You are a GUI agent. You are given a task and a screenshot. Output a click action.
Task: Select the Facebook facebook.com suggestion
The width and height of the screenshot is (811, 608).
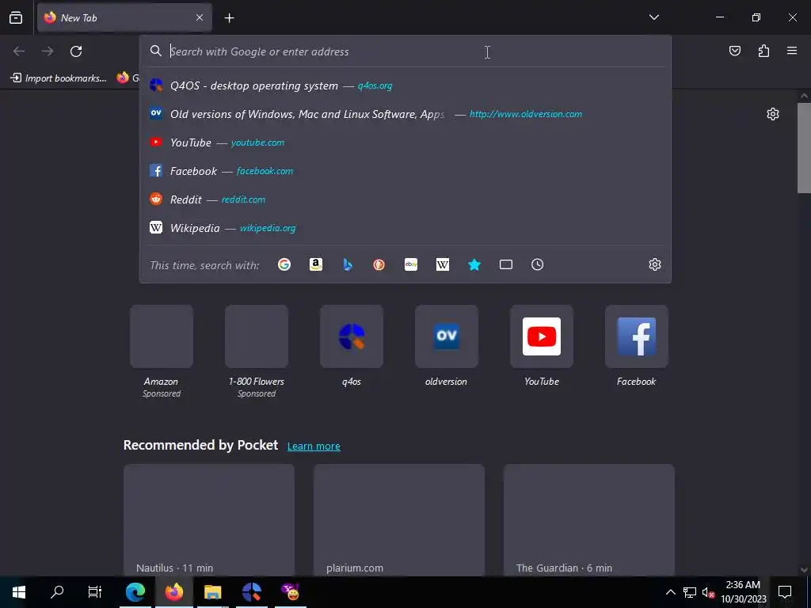pos(405,171)
